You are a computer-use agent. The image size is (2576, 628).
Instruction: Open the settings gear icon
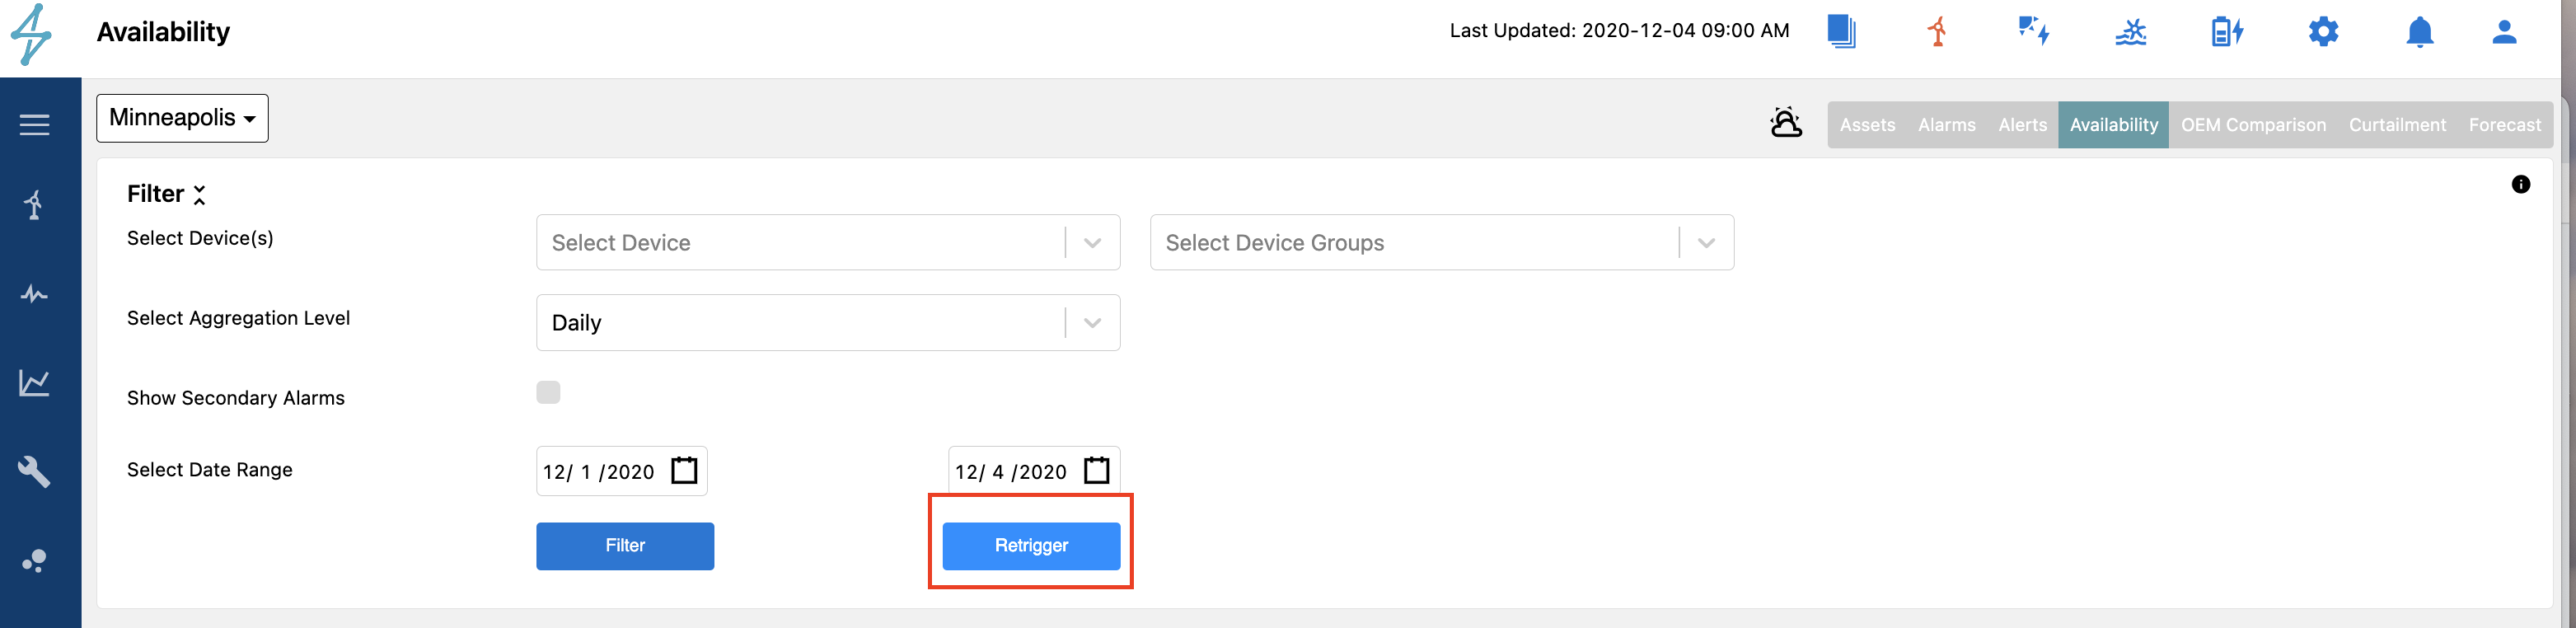tap(2323, 31)
